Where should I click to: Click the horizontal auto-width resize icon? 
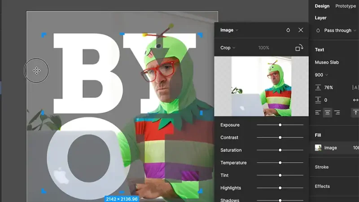(355, 100)
